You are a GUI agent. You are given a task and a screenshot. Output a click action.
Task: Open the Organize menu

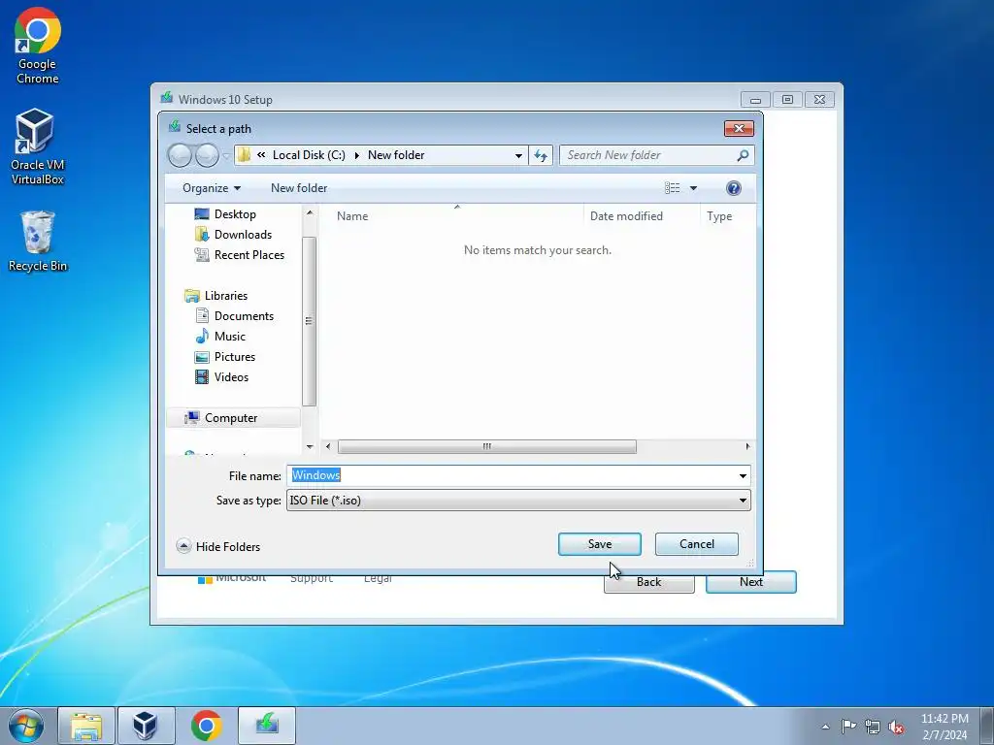click(x=211, y=188)
